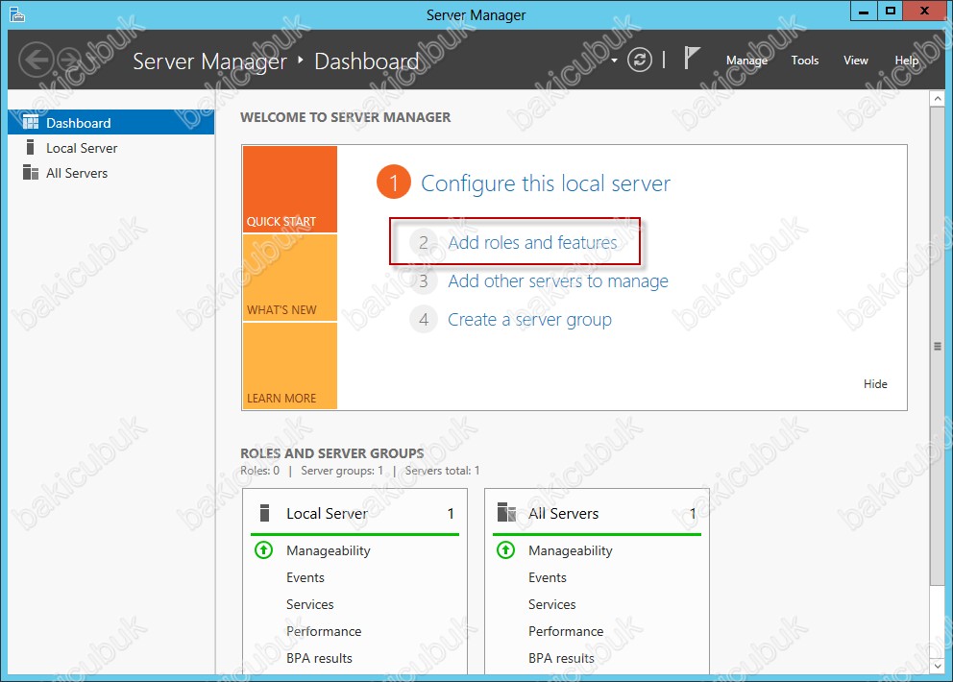Click Create a server group
Viewport: 953px width, 682px height.
(529, 320)
